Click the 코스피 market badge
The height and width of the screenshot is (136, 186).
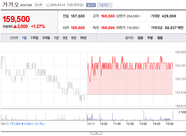tap(38, 5)
